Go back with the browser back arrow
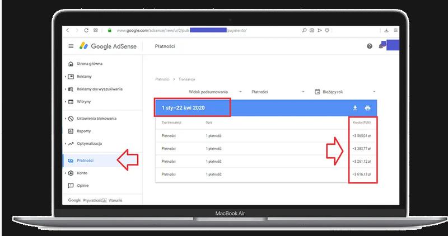Viewport: 448px width, 236px height. click(68, 30)
